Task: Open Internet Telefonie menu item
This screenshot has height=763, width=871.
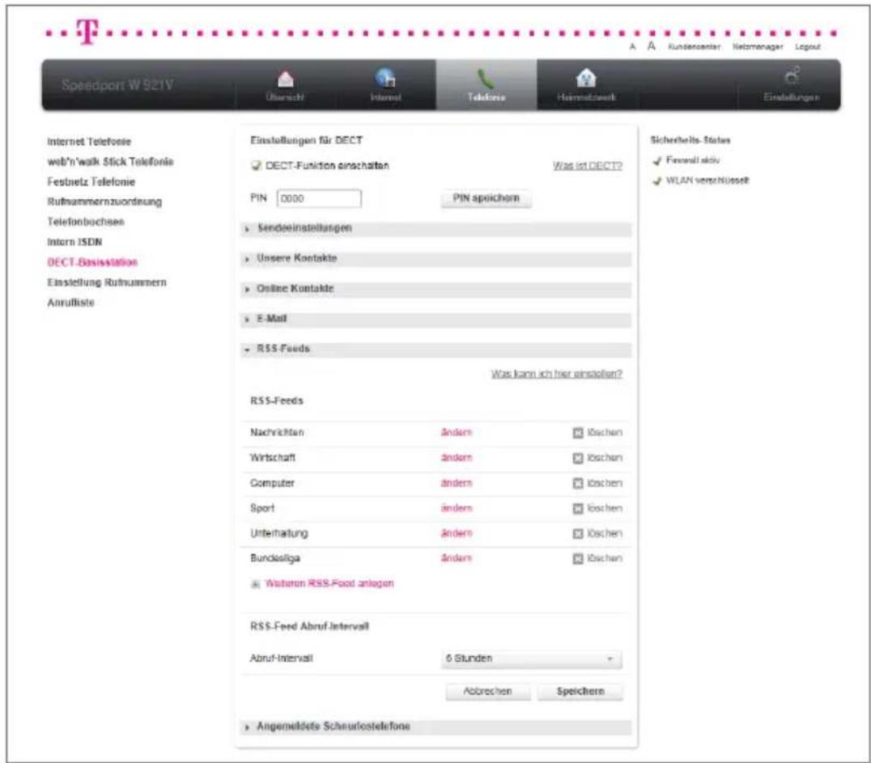Action: pyautogui.click(x=89, y=142)
